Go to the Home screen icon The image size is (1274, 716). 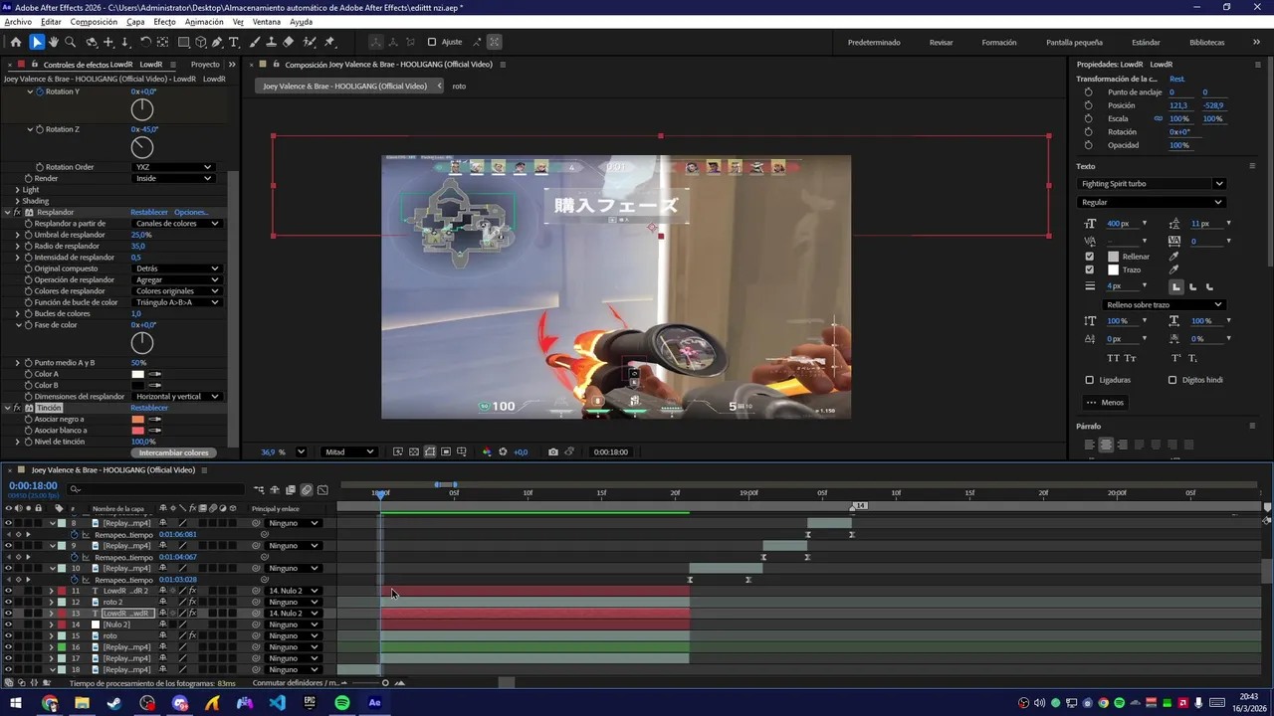point(15,42)
